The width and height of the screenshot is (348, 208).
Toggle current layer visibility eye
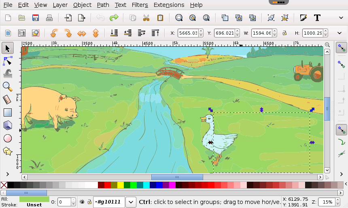pos(82,202)
